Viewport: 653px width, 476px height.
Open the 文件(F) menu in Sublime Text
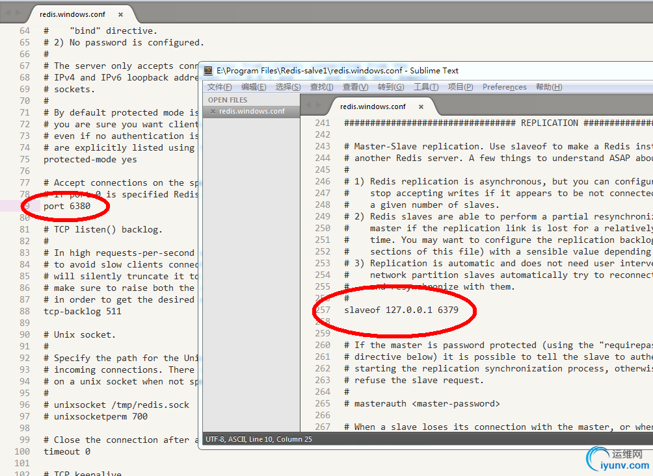coord(219,87)
